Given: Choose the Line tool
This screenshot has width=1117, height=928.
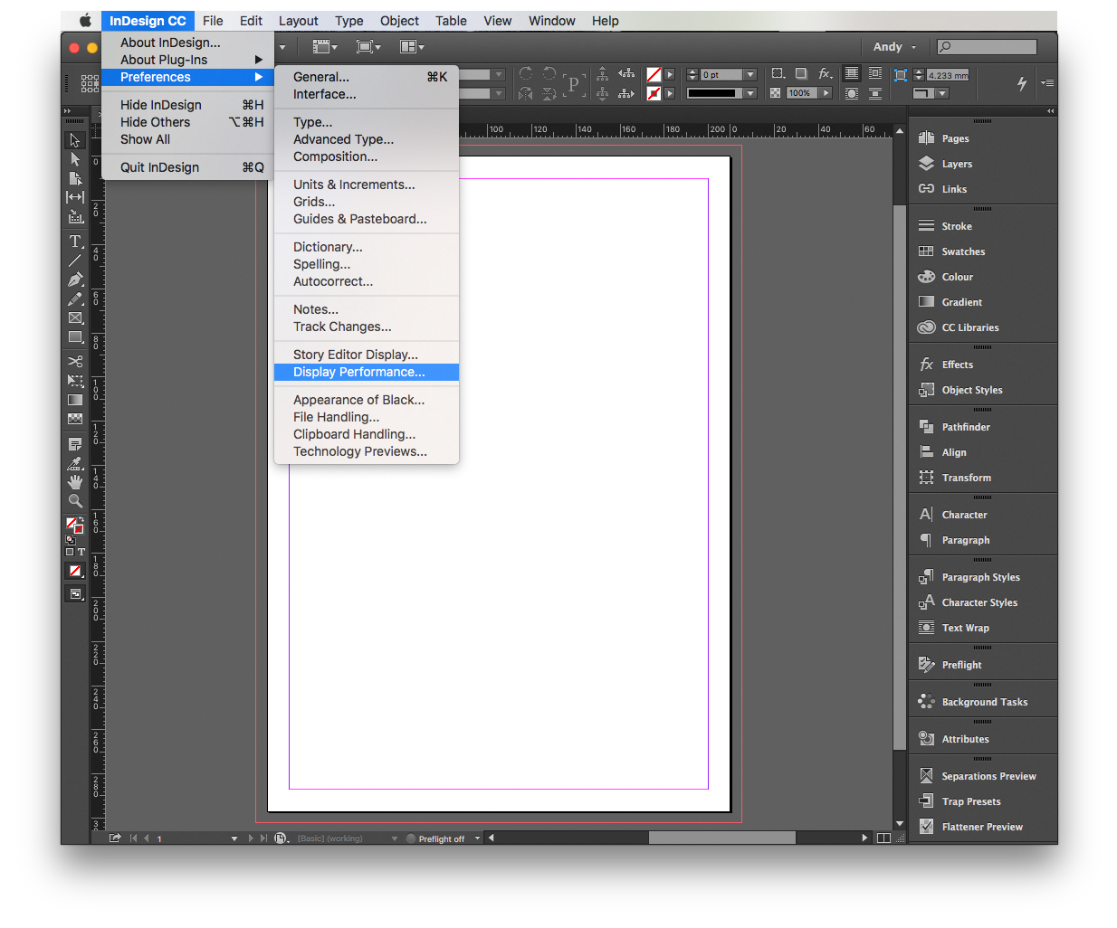Looking at the screenshot, I should 75,260.
